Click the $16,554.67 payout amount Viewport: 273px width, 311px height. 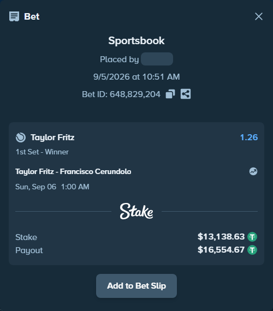point(221,250)
